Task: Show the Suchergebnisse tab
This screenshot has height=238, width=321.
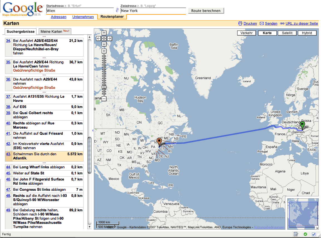Action: pos(21,31)
